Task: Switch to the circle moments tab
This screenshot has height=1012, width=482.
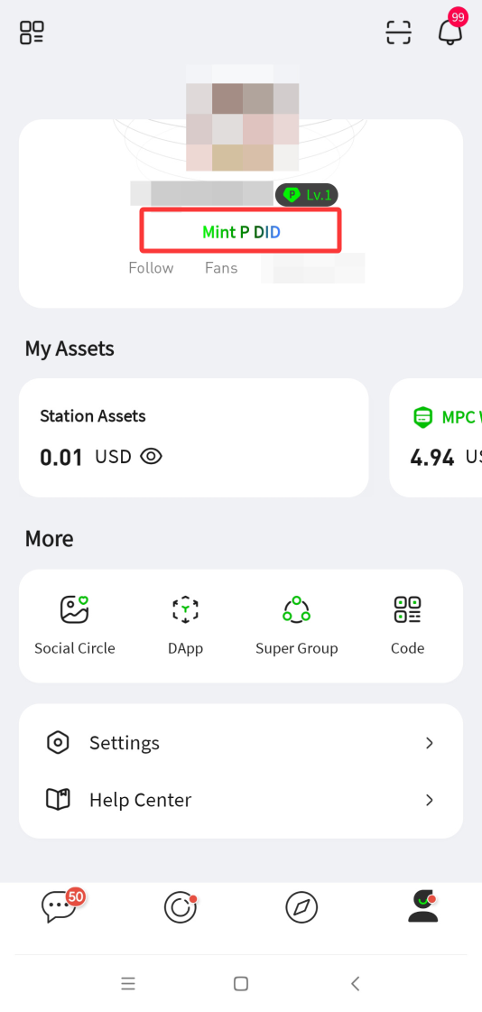Action: pyautogui.click(x=180, y=907)
